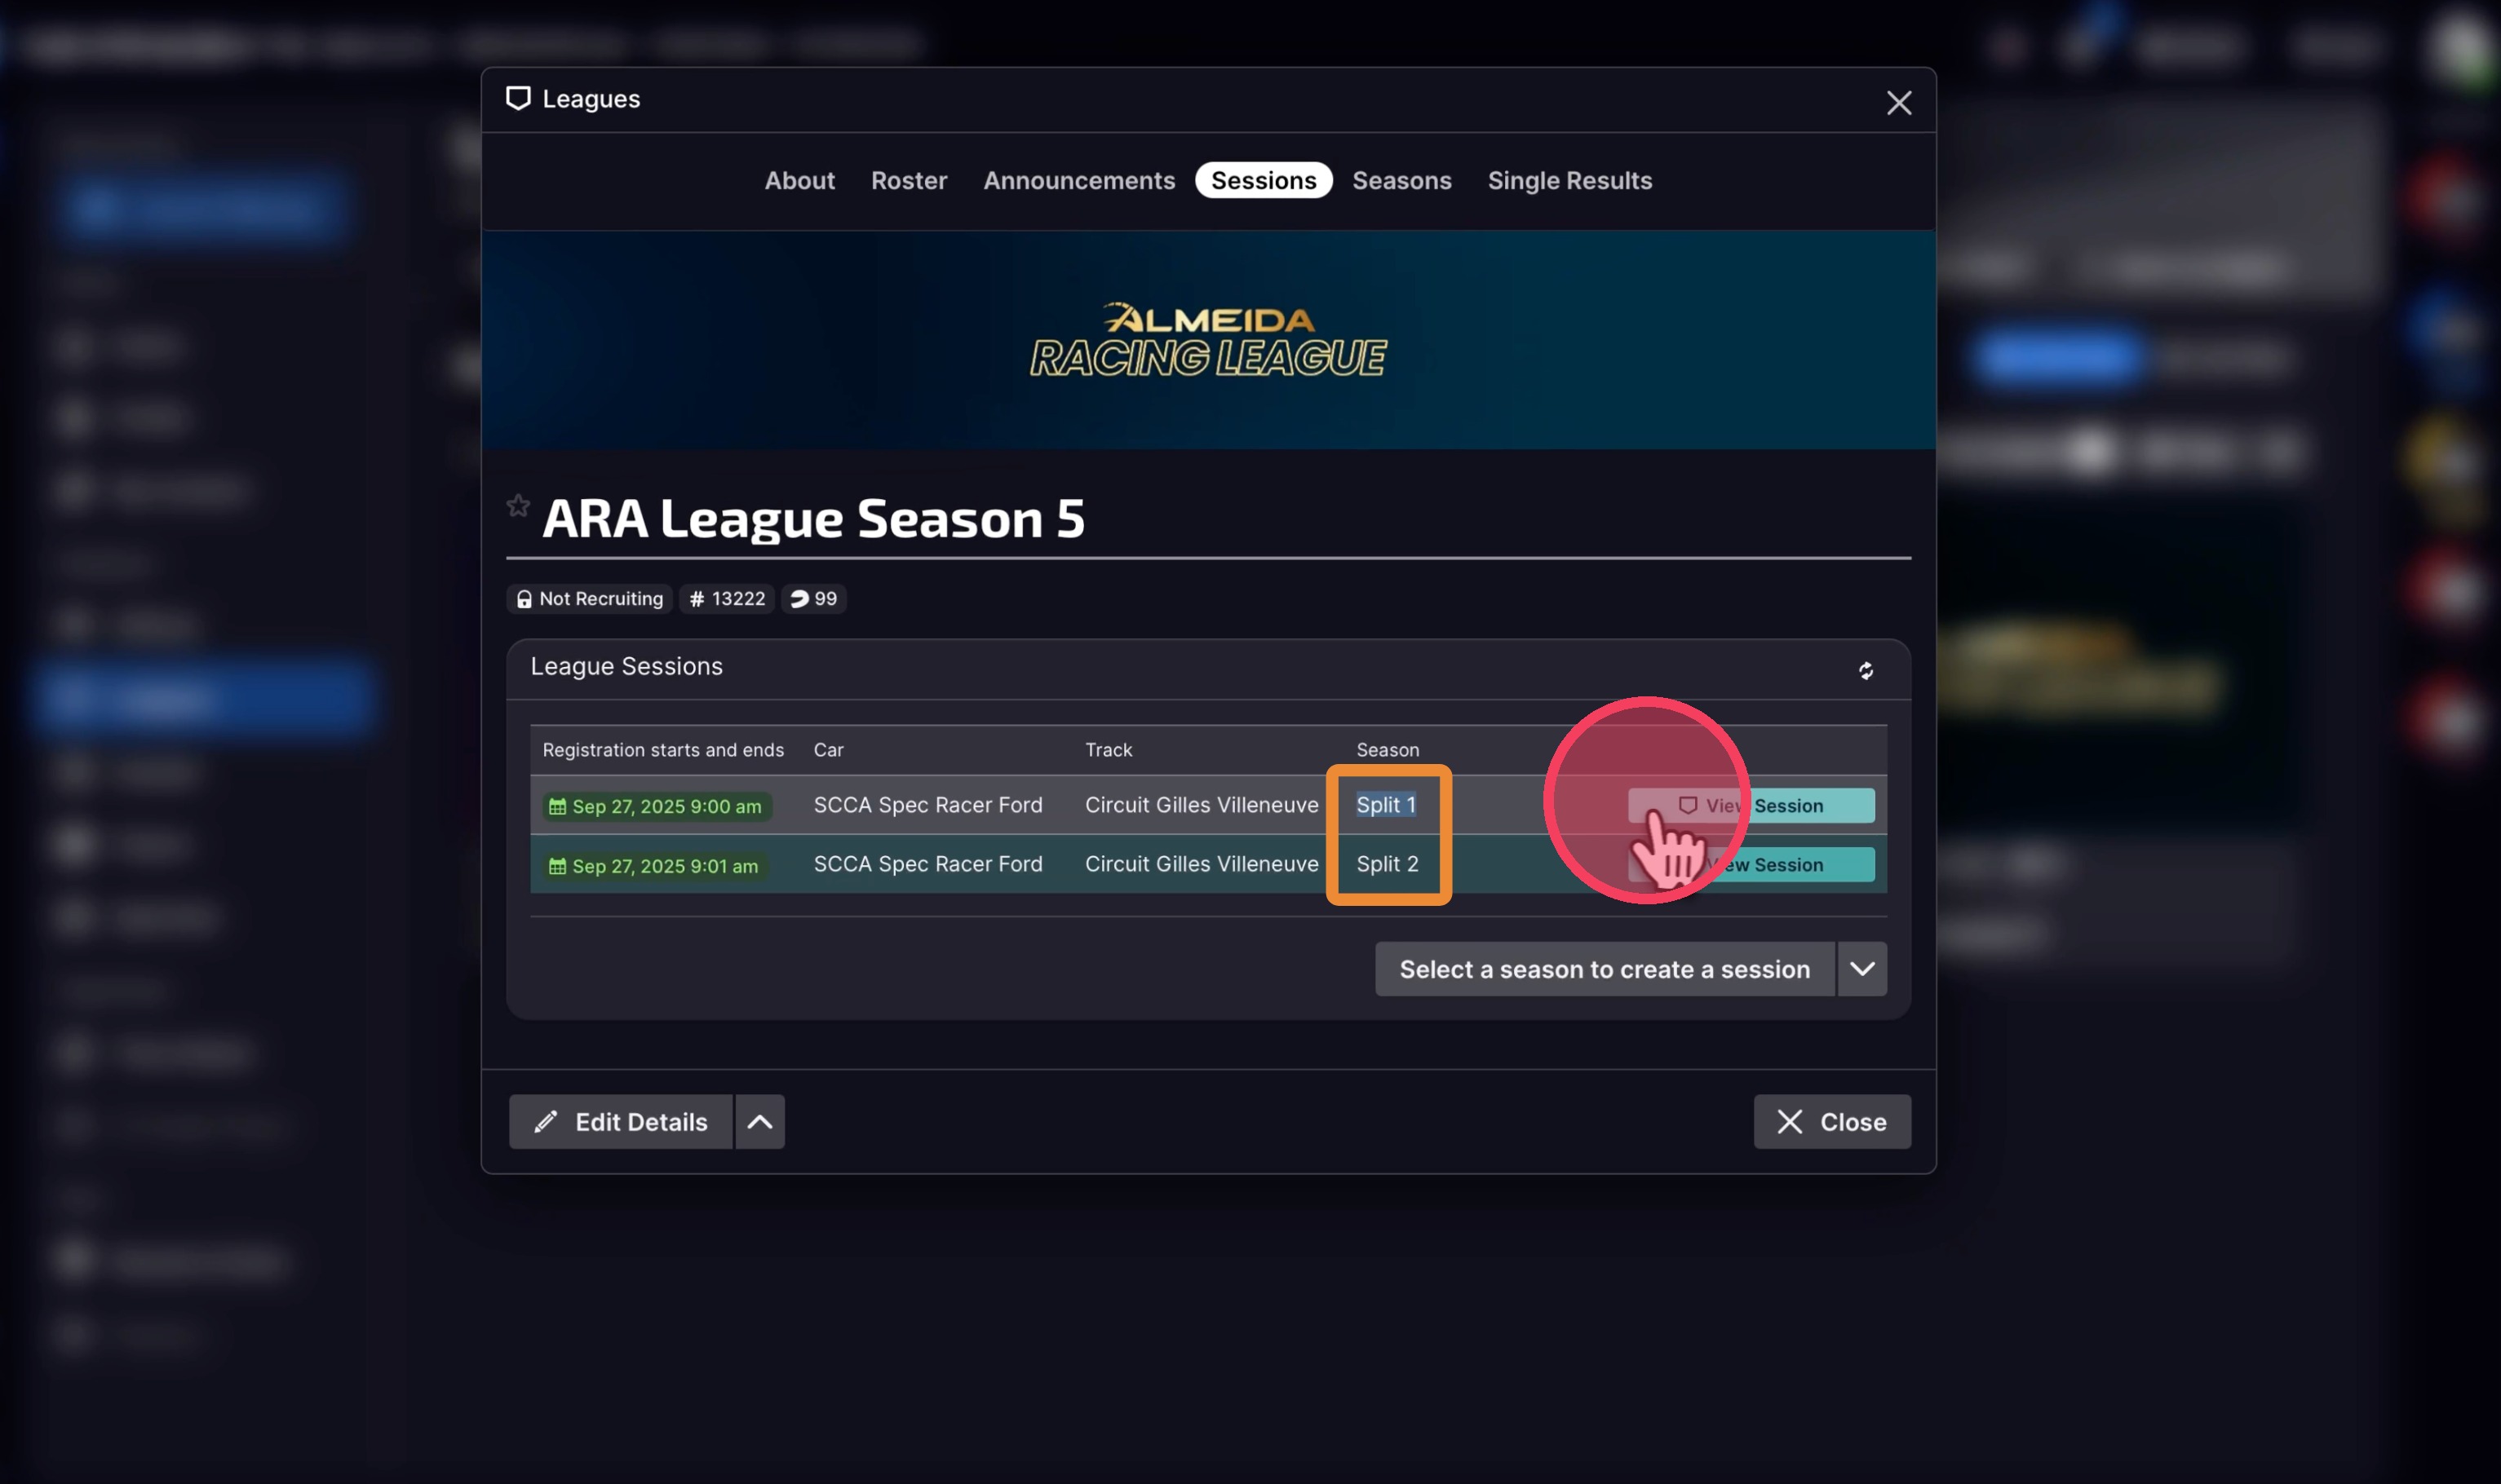Refresh the League Sessions list
The width and height of the screenshot is (2501, 1484).
(x=1866, y=670)
